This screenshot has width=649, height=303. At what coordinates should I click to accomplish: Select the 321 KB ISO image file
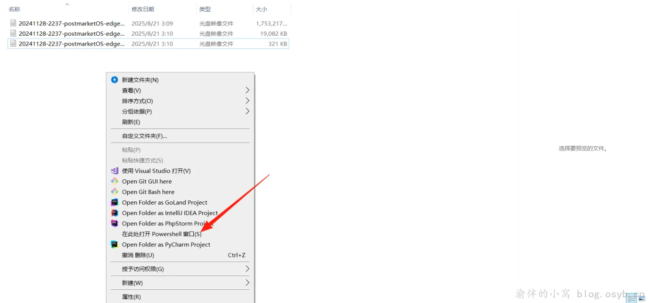click(71, 43)
